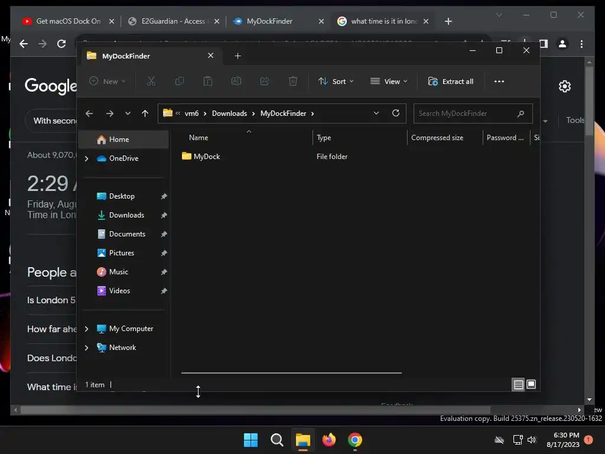Click Downloads in the breadcrumb path

pos(229,113)
